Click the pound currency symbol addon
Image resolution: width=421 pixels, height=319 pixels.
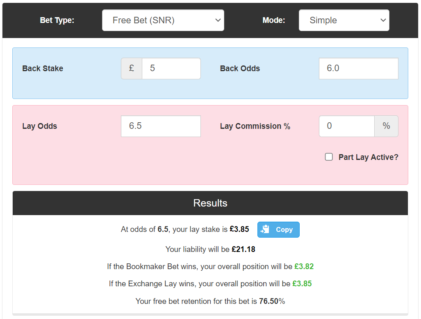[x=132, y=68]
